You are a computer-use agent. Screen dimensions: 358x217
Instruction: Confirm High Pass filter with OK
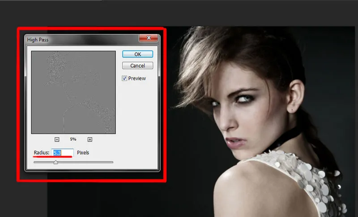137,54
